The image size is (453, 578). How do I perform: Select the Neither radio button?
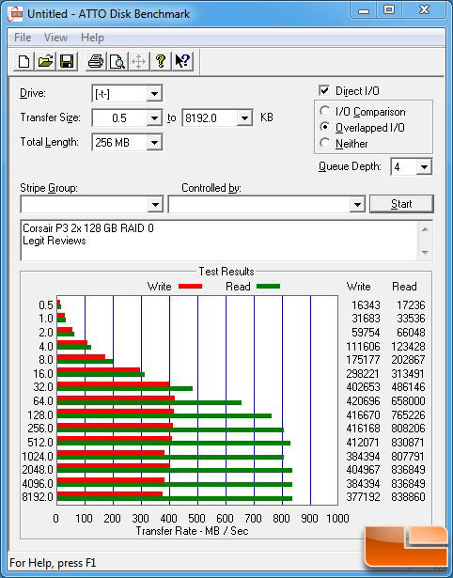(325, 143)
